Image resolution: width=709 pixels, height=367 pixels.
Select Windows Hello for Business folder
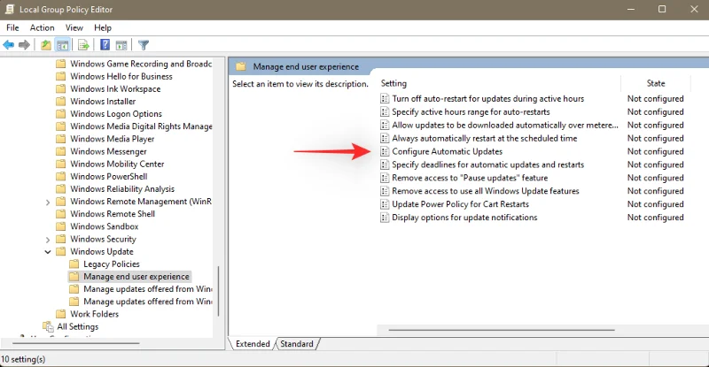[x=121, y=77]
